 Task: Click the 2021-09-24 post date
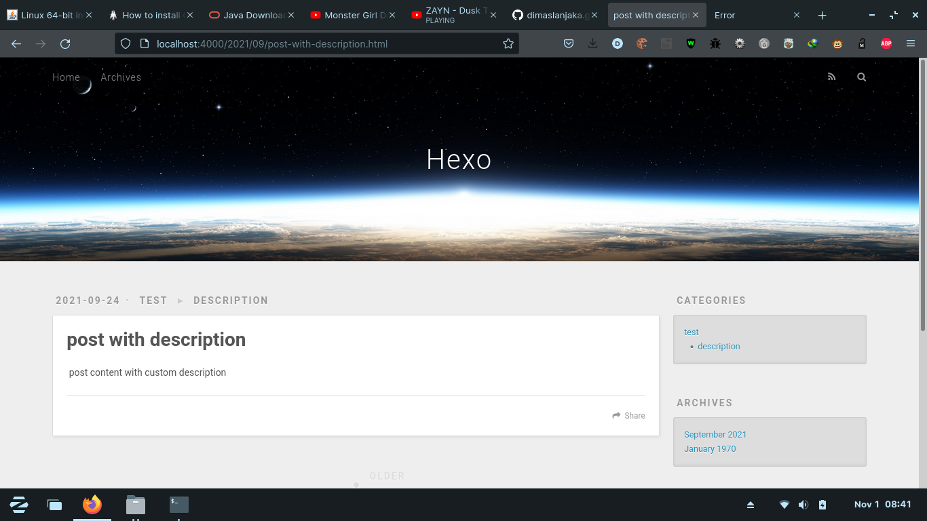point(88,301)
